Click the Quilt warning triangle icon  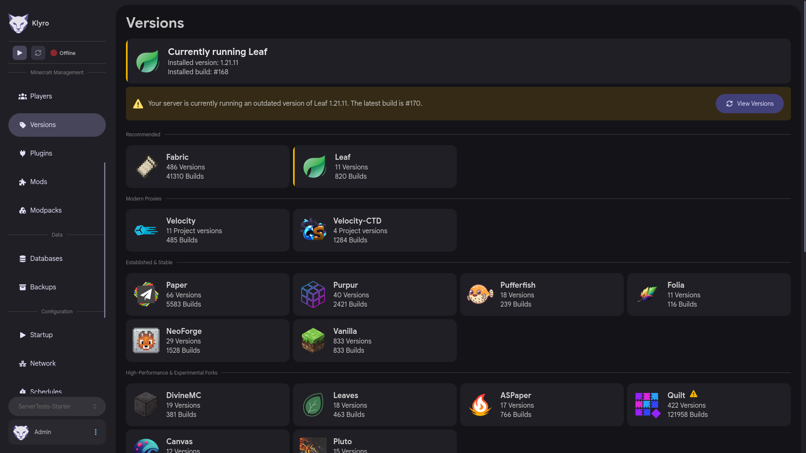click(x=693, y=394)
